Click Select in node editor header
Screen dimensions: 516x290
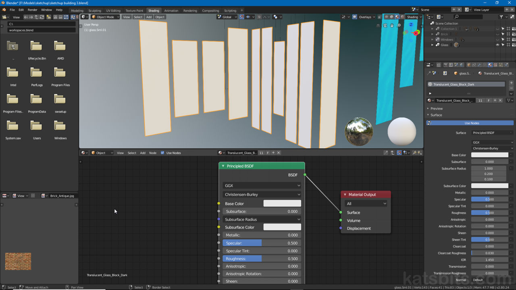(x=132, y=153)
